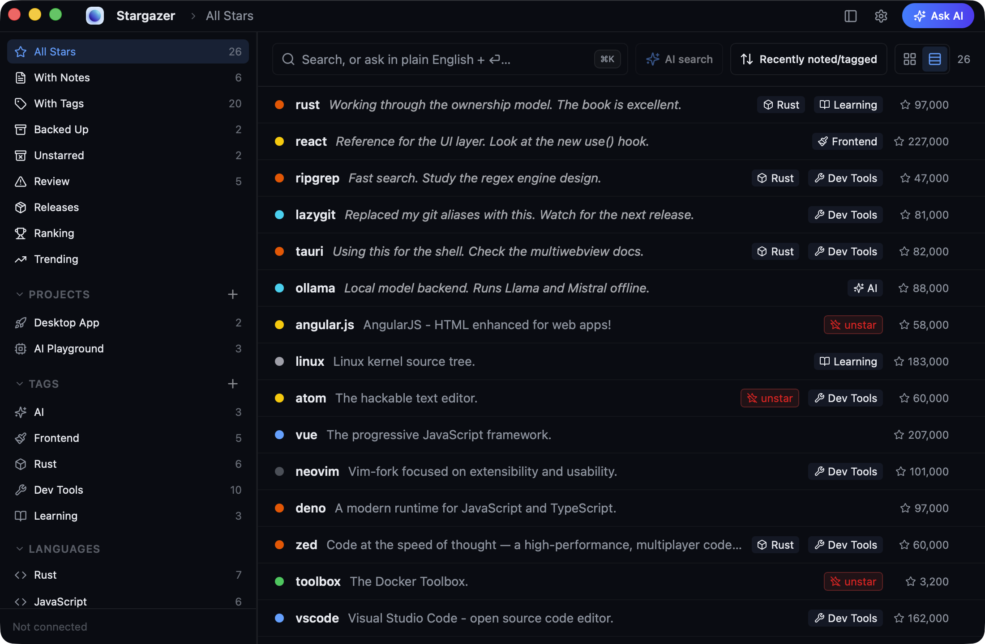Viewport: 985px width, 644px height.
Task: Switch to grid view layout
Action: (909, 59)
